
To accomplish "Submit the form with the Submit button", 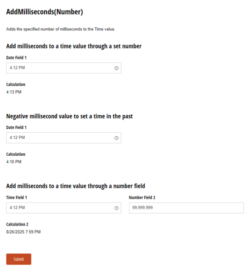I will click(18, 259).
